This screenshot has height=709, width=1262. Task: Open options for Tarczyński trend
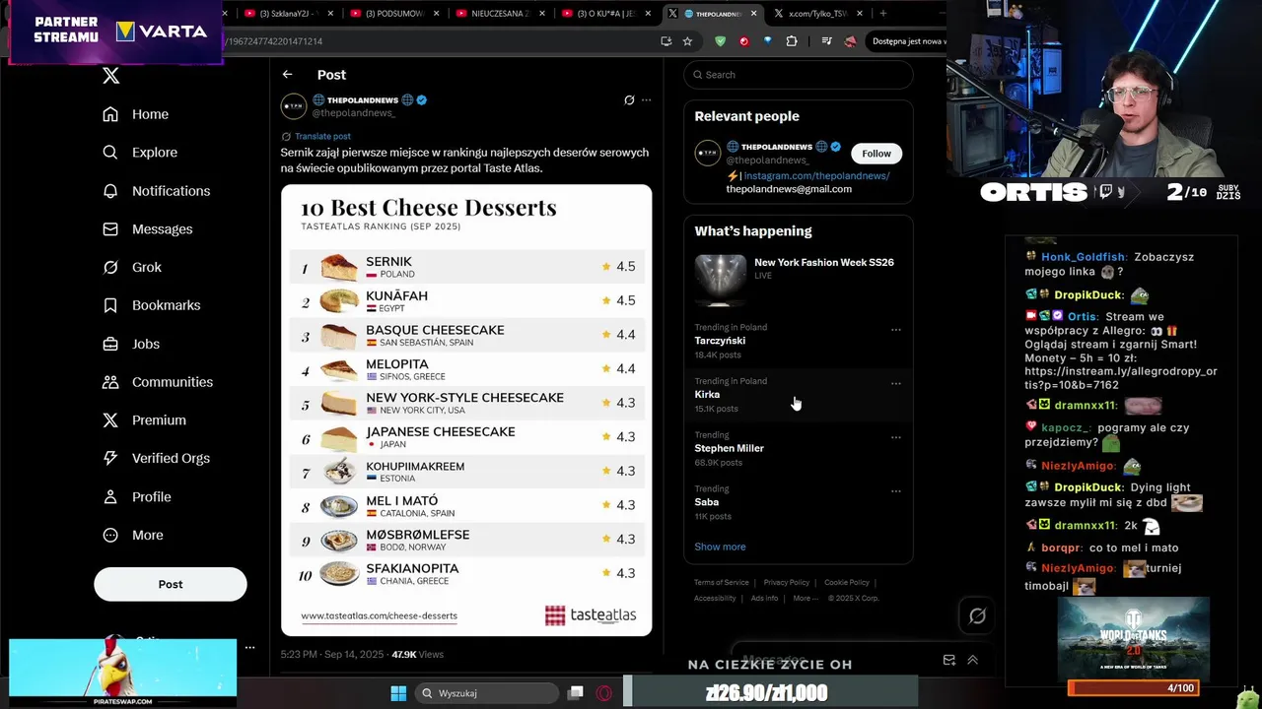[896, 330]
